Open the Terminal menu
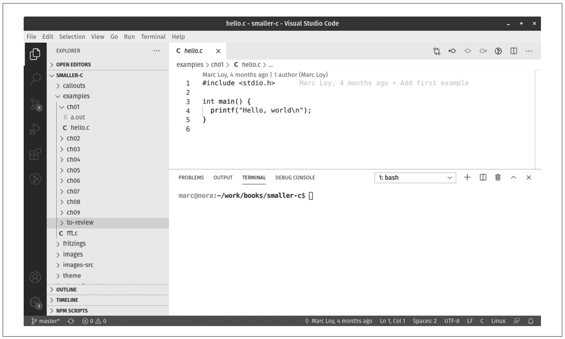Screen dimensions: 565x339 click(x=153, y=37)
